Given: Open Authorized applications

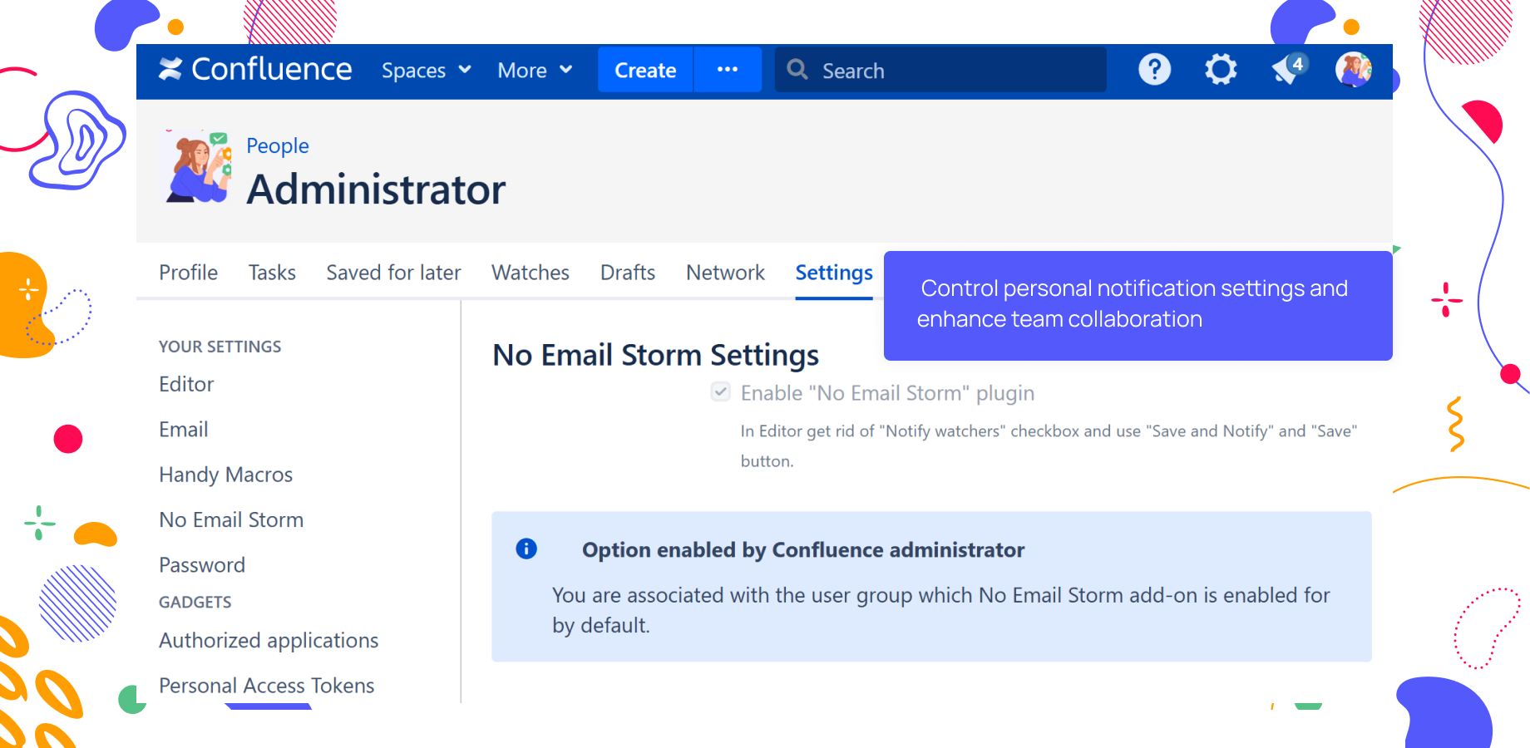Looking at the screenshot, I should click(x=269, y=641).
